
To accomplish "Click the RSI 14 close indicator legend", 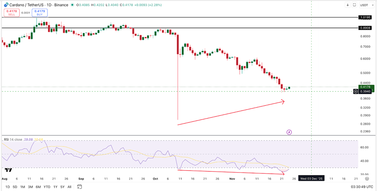I will click(13, 140).
